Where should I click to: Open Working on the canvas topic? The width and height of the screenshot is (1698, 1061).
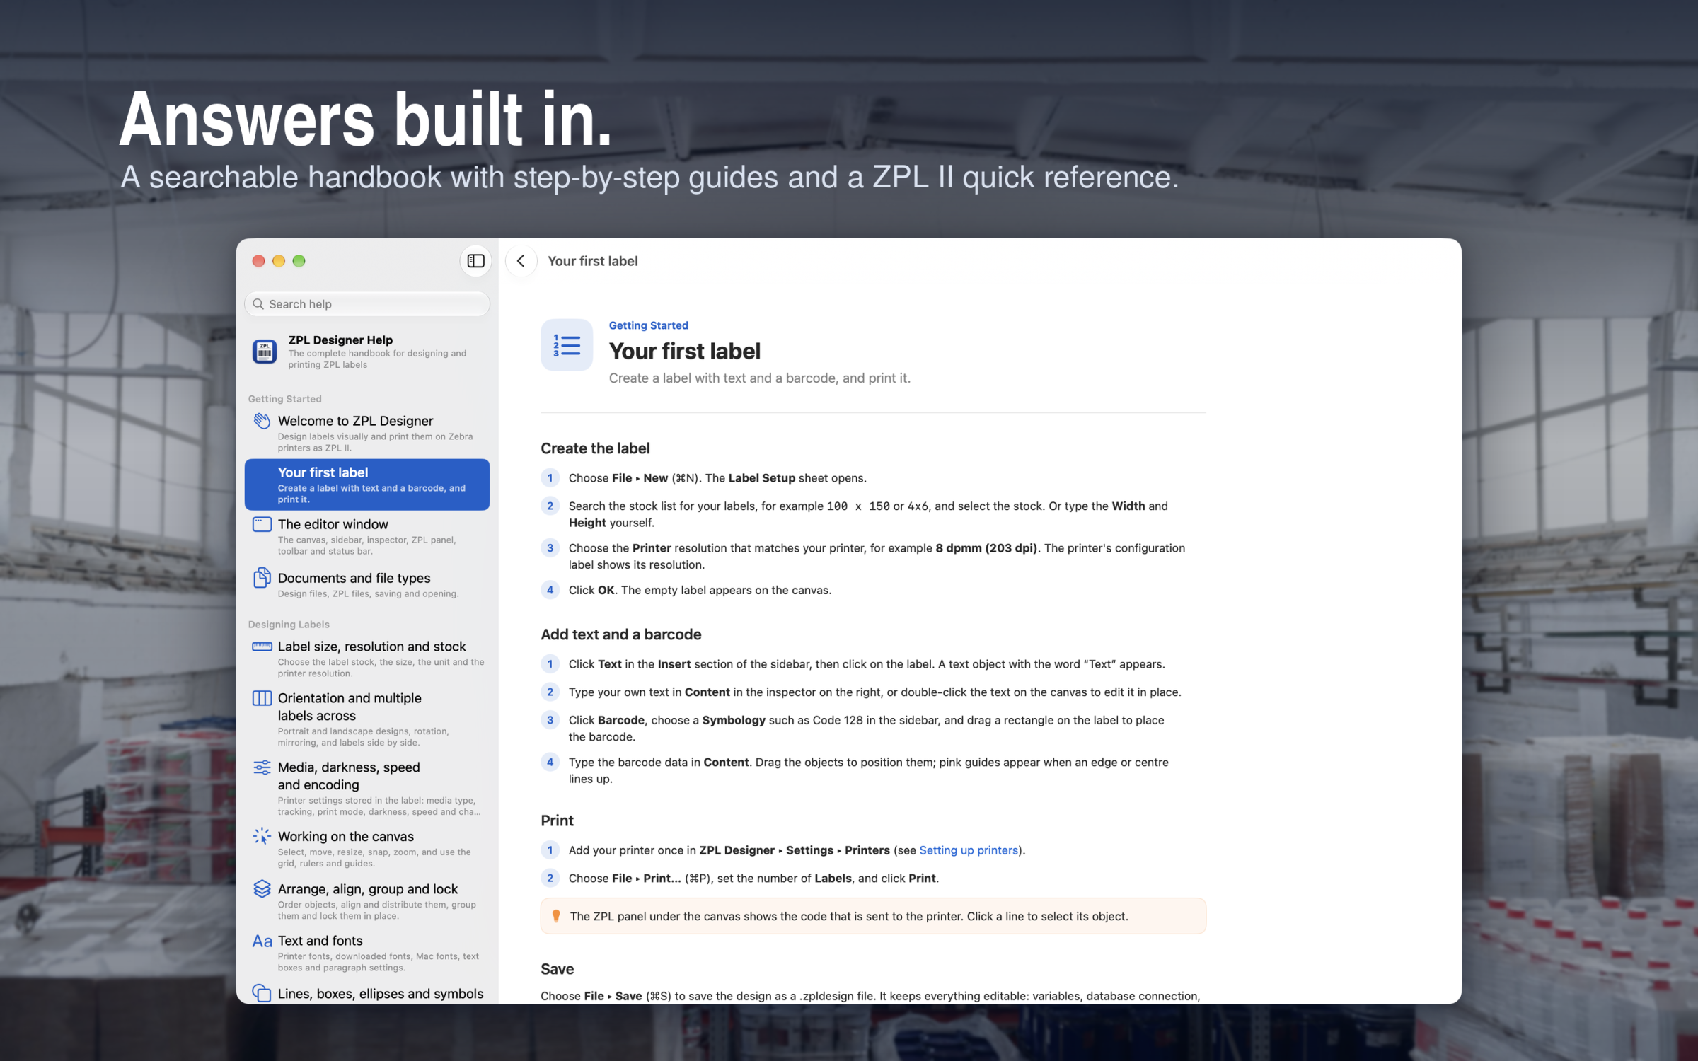[367, 848]
